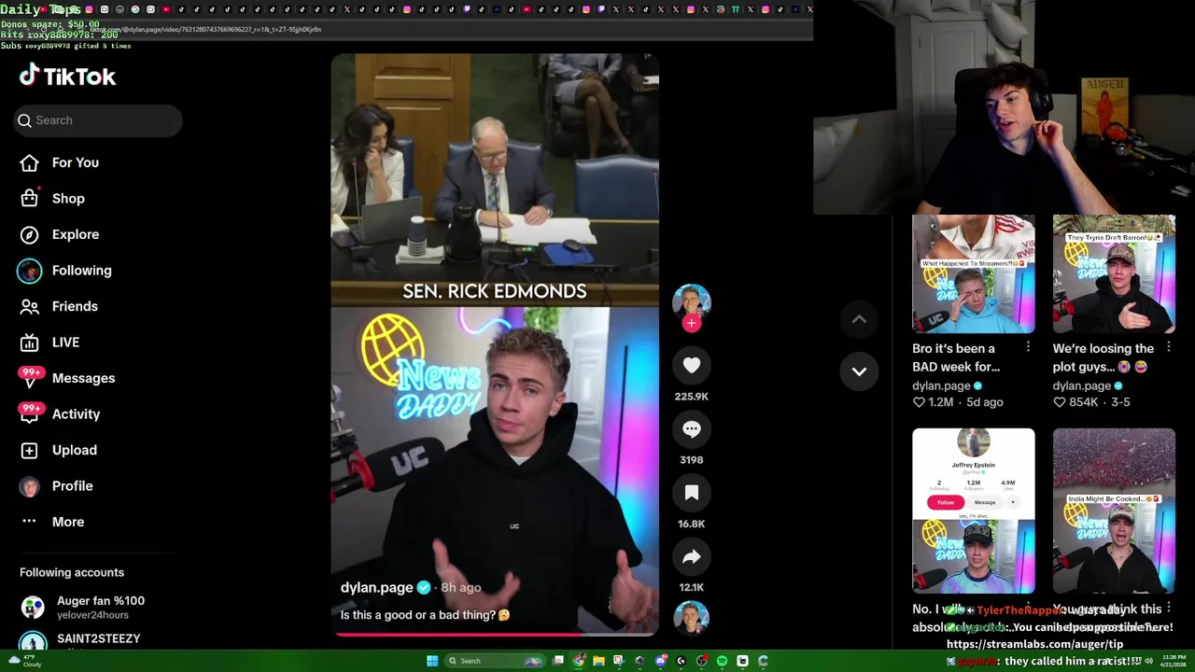Image resolution: width=1195 pixels, height=672 pixels.
Task: Open 'We're loosing the plot guys...' title
Action: (1104, 357)
